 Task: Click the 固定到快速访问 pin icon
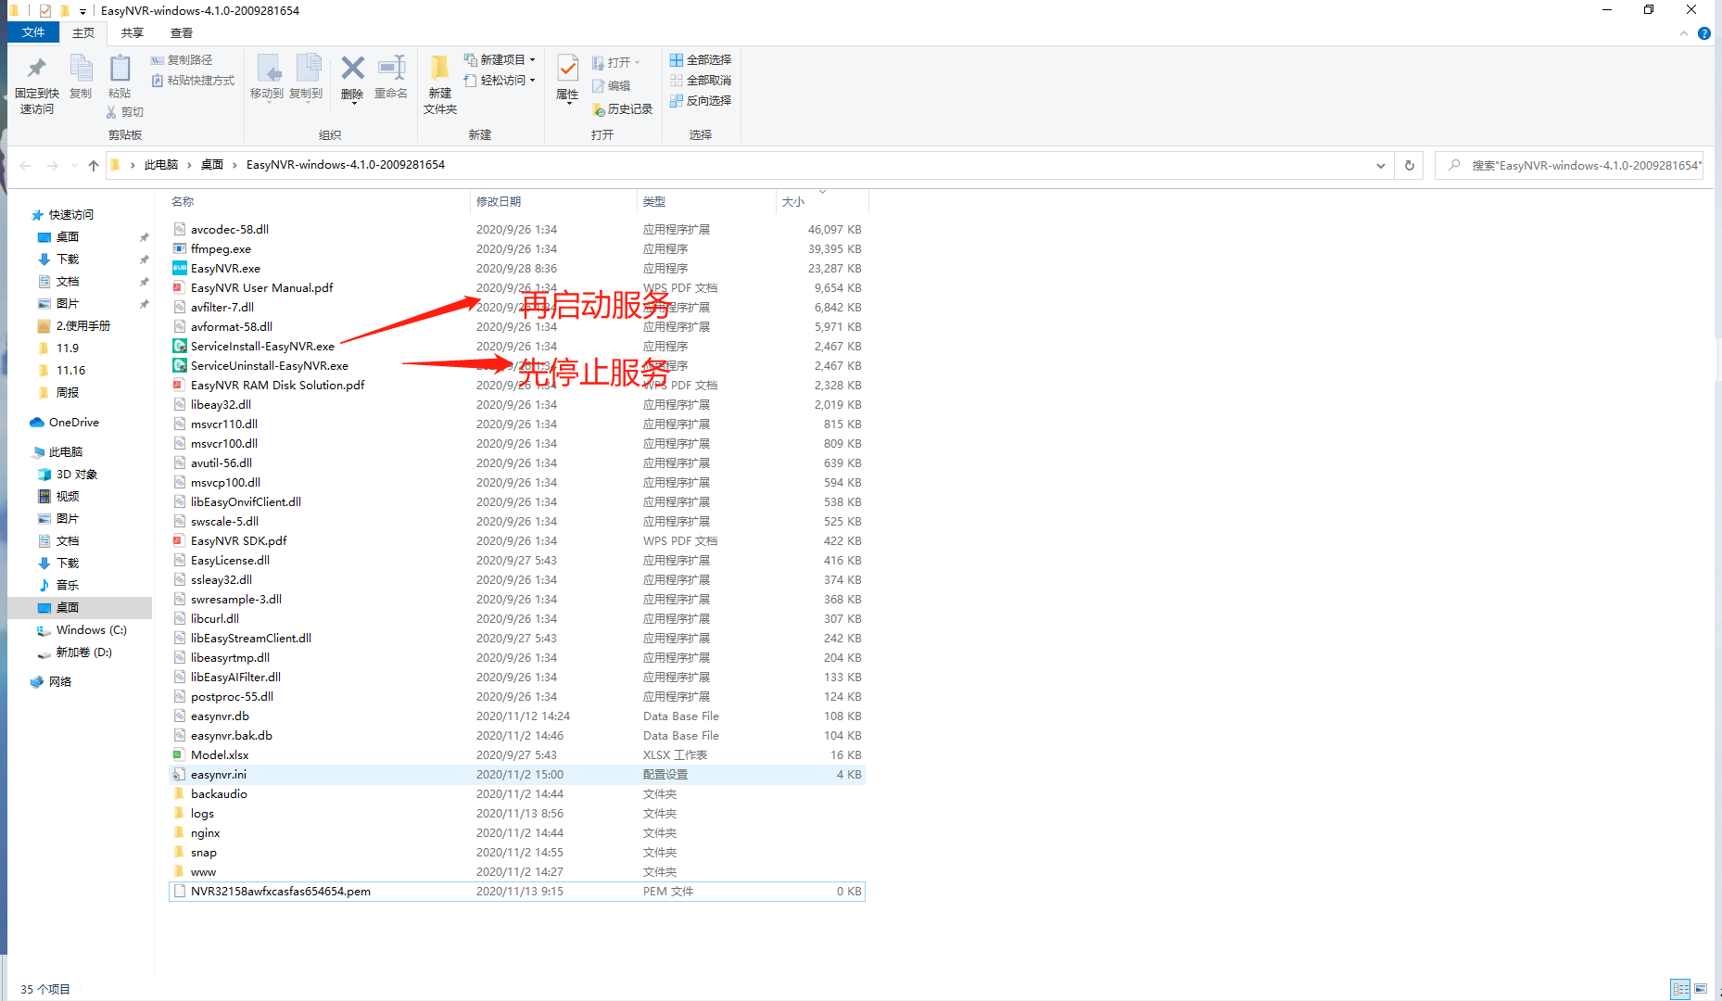pos(36,68)
